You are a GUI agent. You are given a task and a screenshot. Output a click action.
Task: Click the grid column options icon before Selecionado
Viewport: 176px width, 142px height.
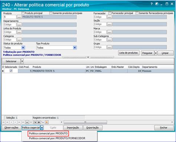tap(3, 67)
